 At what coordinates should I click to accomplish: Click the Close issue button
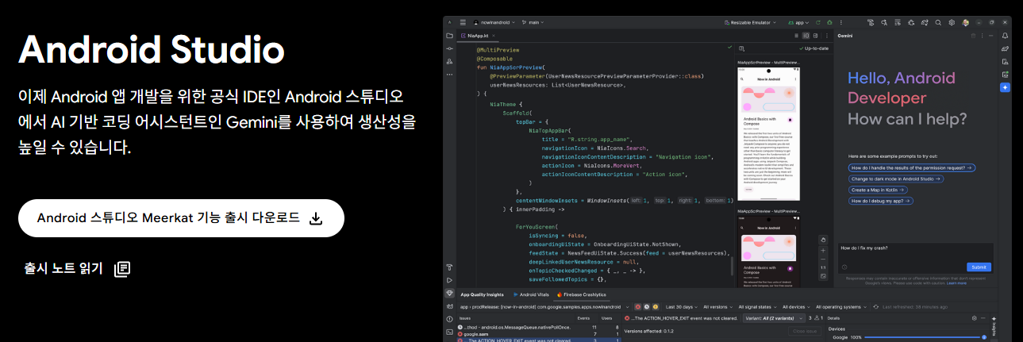pyautogui.click(x=806, y=331)
